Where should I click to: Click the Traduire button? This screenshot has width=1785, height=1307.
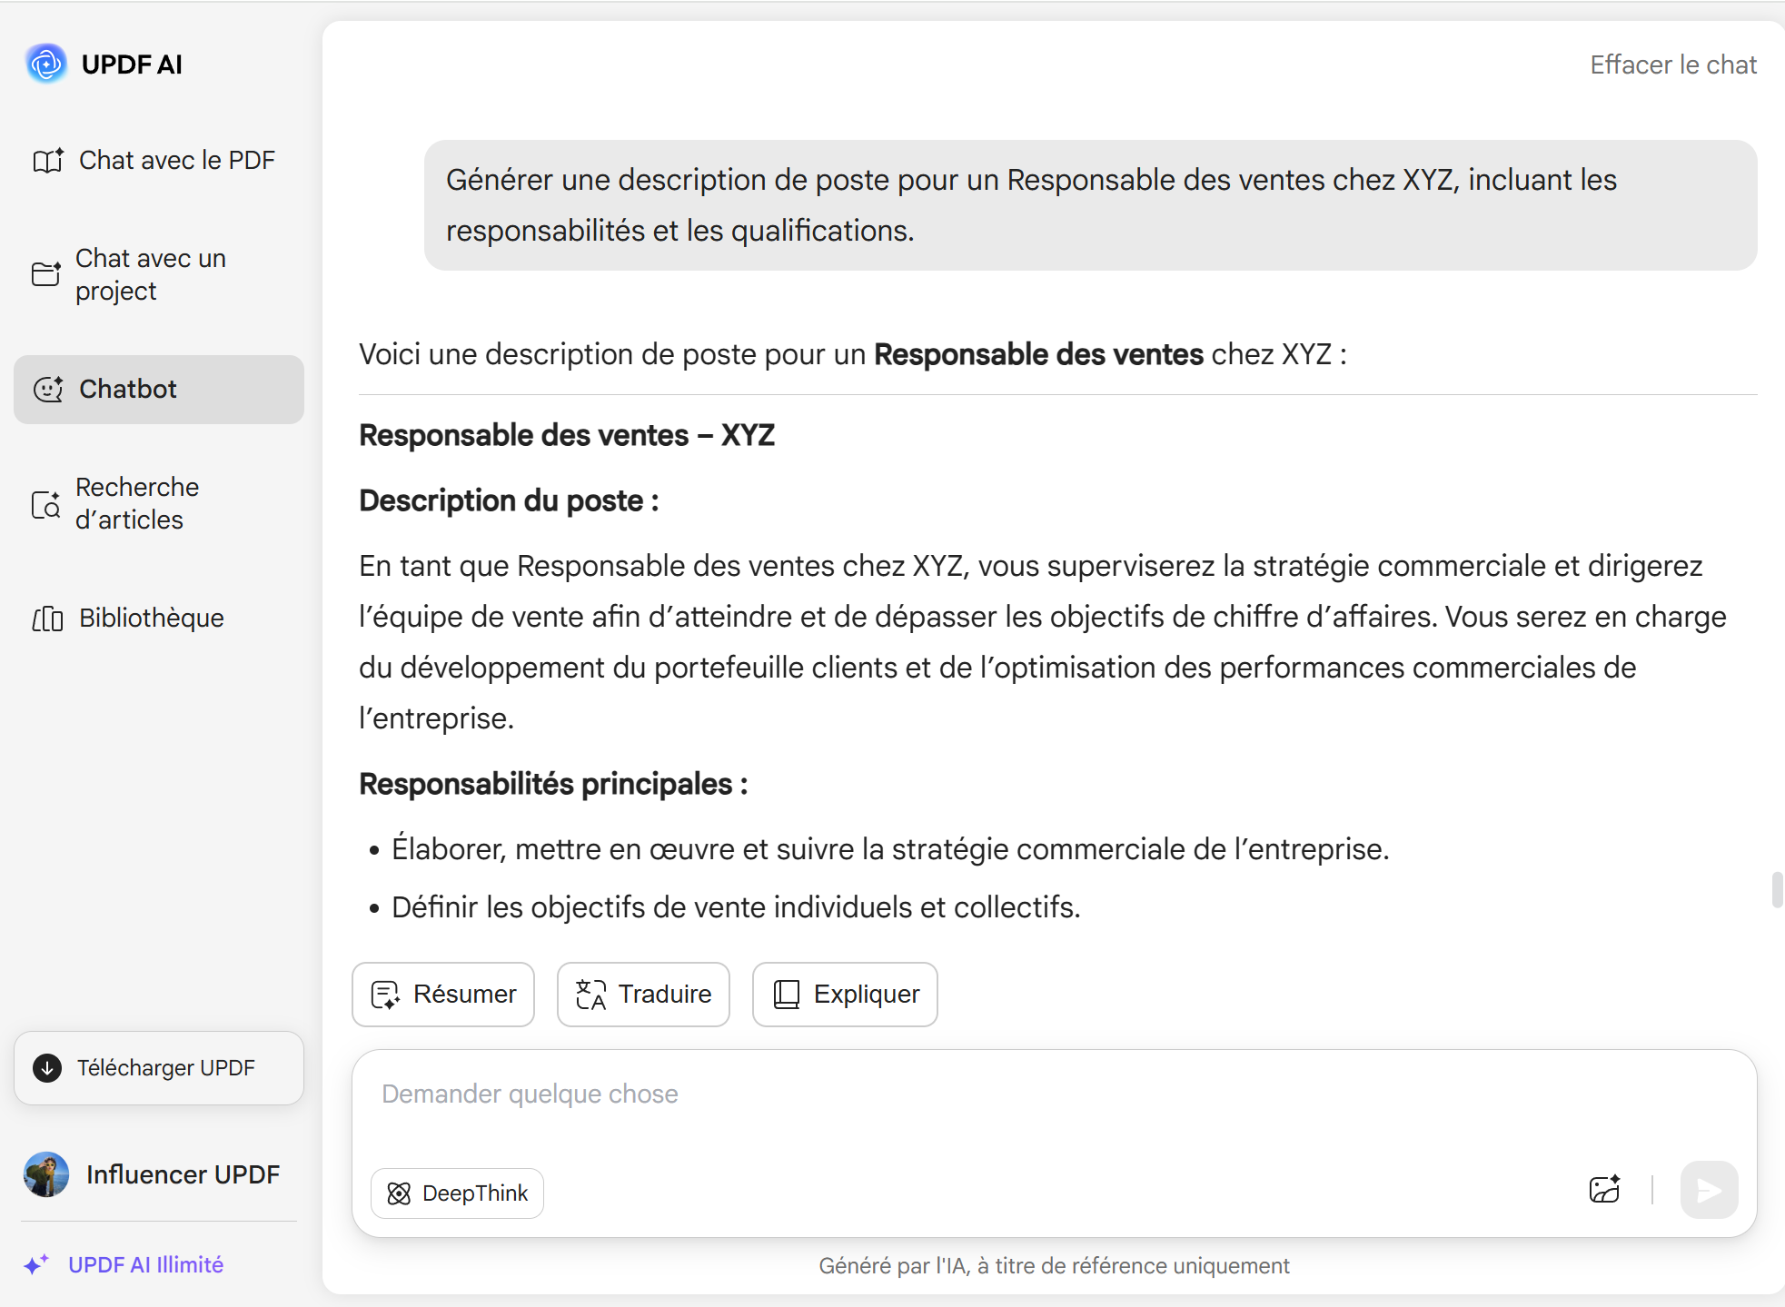(643, 995)
